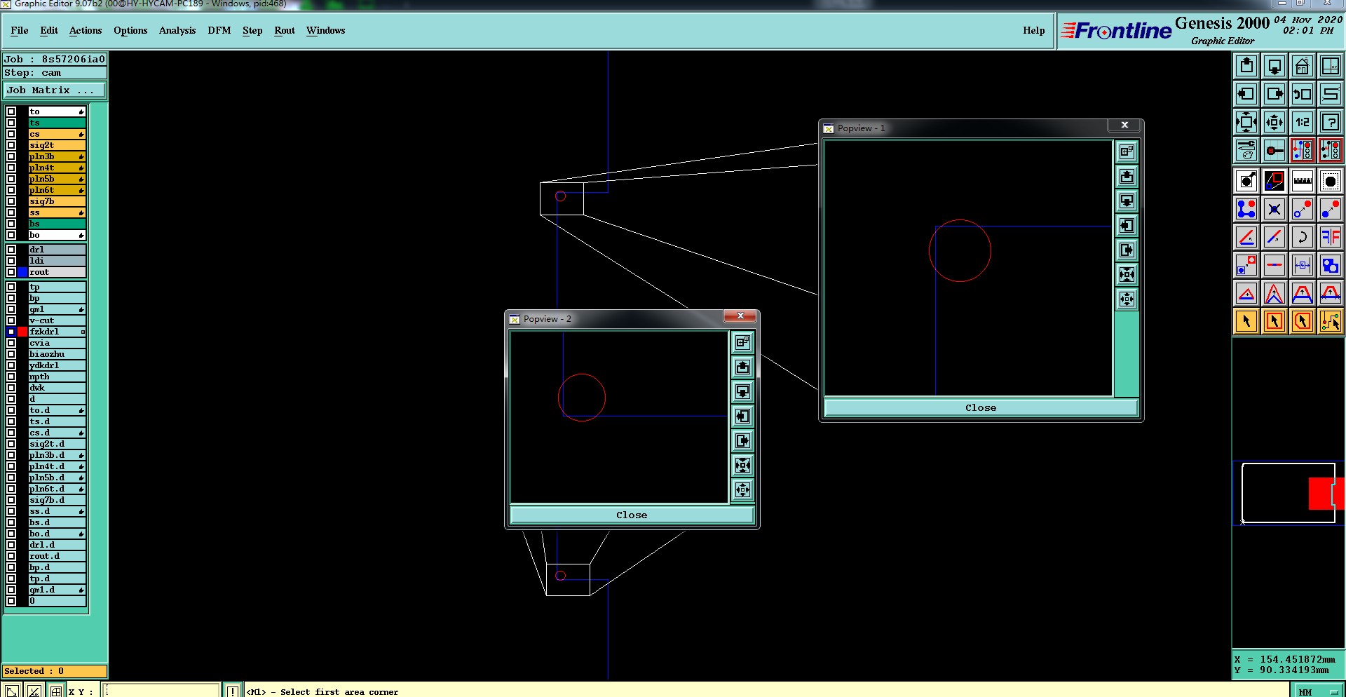This screenshot has width=1346, height=697.
Task: Click the pan left view icon
Action: click(x=1246, y=94)
